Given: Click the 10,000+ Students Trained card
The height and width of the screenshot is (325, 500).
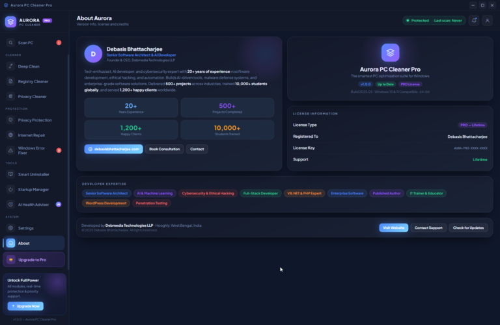Looking at the screenshot, I should 227,130.
